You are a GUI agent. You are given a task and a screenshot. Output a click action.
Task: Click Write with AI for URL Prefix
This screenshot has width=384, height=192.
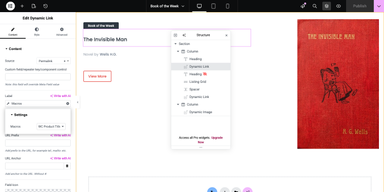click(x=61, y=135)
